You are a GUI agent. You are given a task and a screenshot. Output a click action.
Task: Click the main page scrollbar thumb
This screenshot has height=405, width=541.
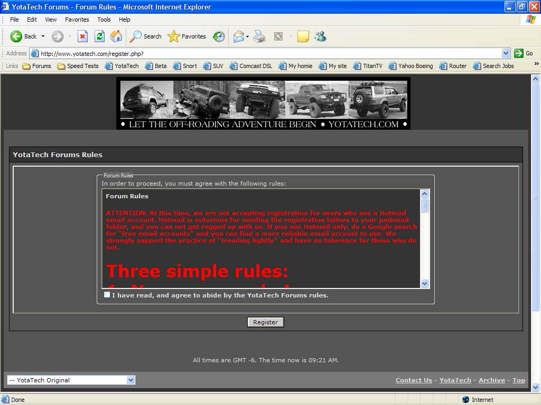point(536,197)
